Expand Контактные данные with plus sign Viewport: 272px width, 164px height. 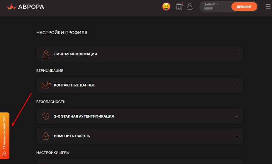pyautogui.click(x=237, y=85)
